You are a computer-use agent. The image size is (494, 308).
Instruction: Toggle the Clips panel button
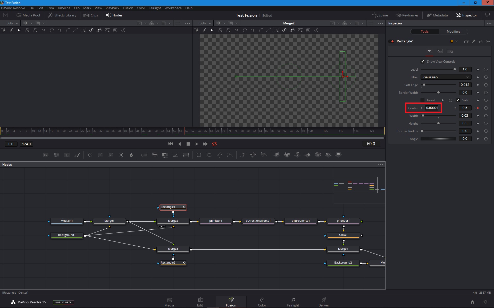point(91,15)
